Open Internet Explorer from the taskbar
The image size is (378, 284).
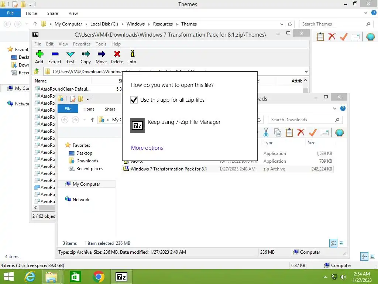click(30, 277)
